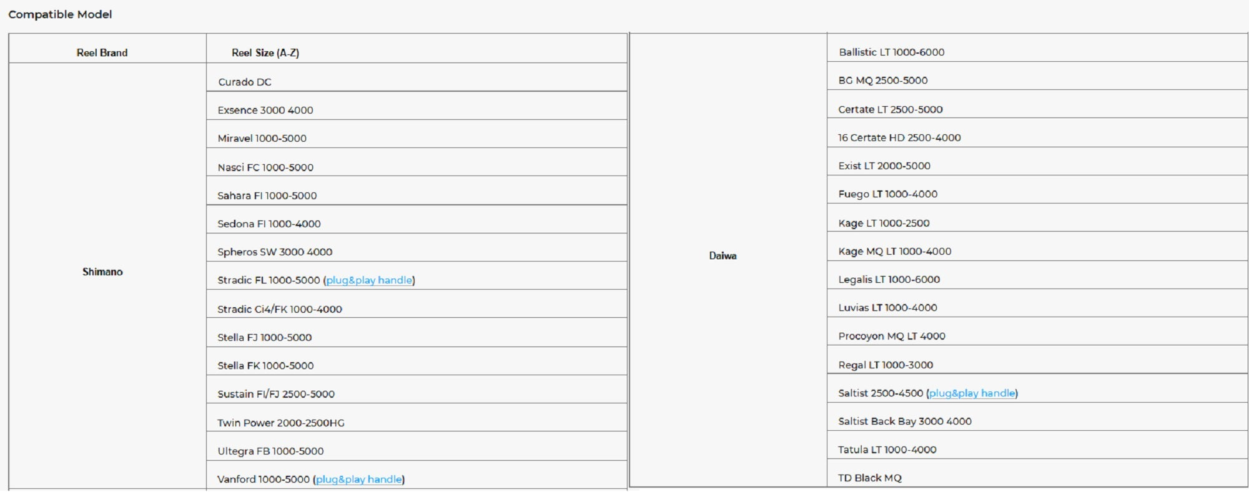This screenshot has width=1249, height=492.
Task: Click Twin Power 2000-2500HG entry
Action: pos(280,423)
